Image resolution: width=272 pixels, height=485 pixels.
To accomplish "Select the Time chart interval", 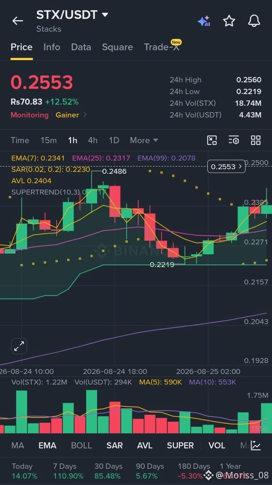I will pos(20,141).
